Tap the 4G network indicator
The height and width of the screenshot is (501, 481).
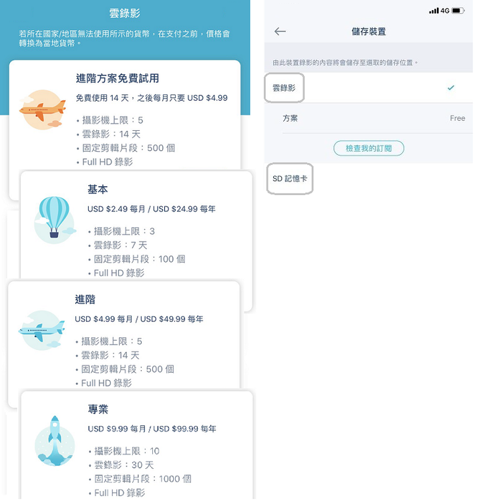tap(445, 11)
